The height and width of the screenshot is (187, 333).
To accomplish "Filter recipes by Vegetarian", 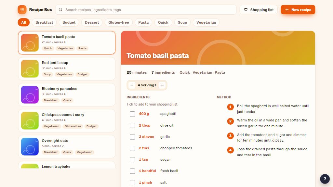I will tap(206, 22).
